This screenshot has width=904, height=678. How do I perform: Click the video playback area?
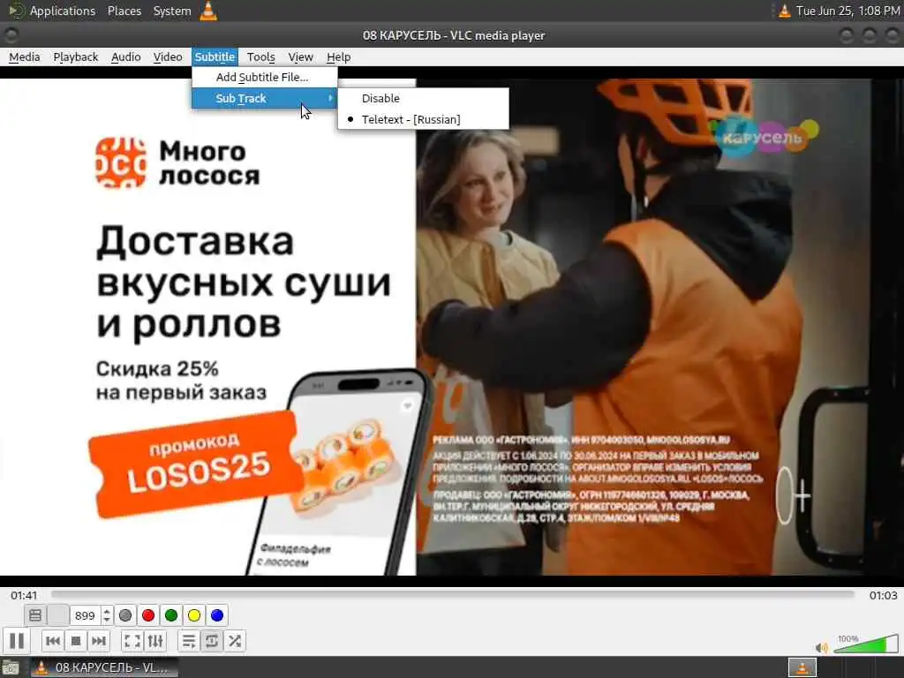[x=452, y=327]
